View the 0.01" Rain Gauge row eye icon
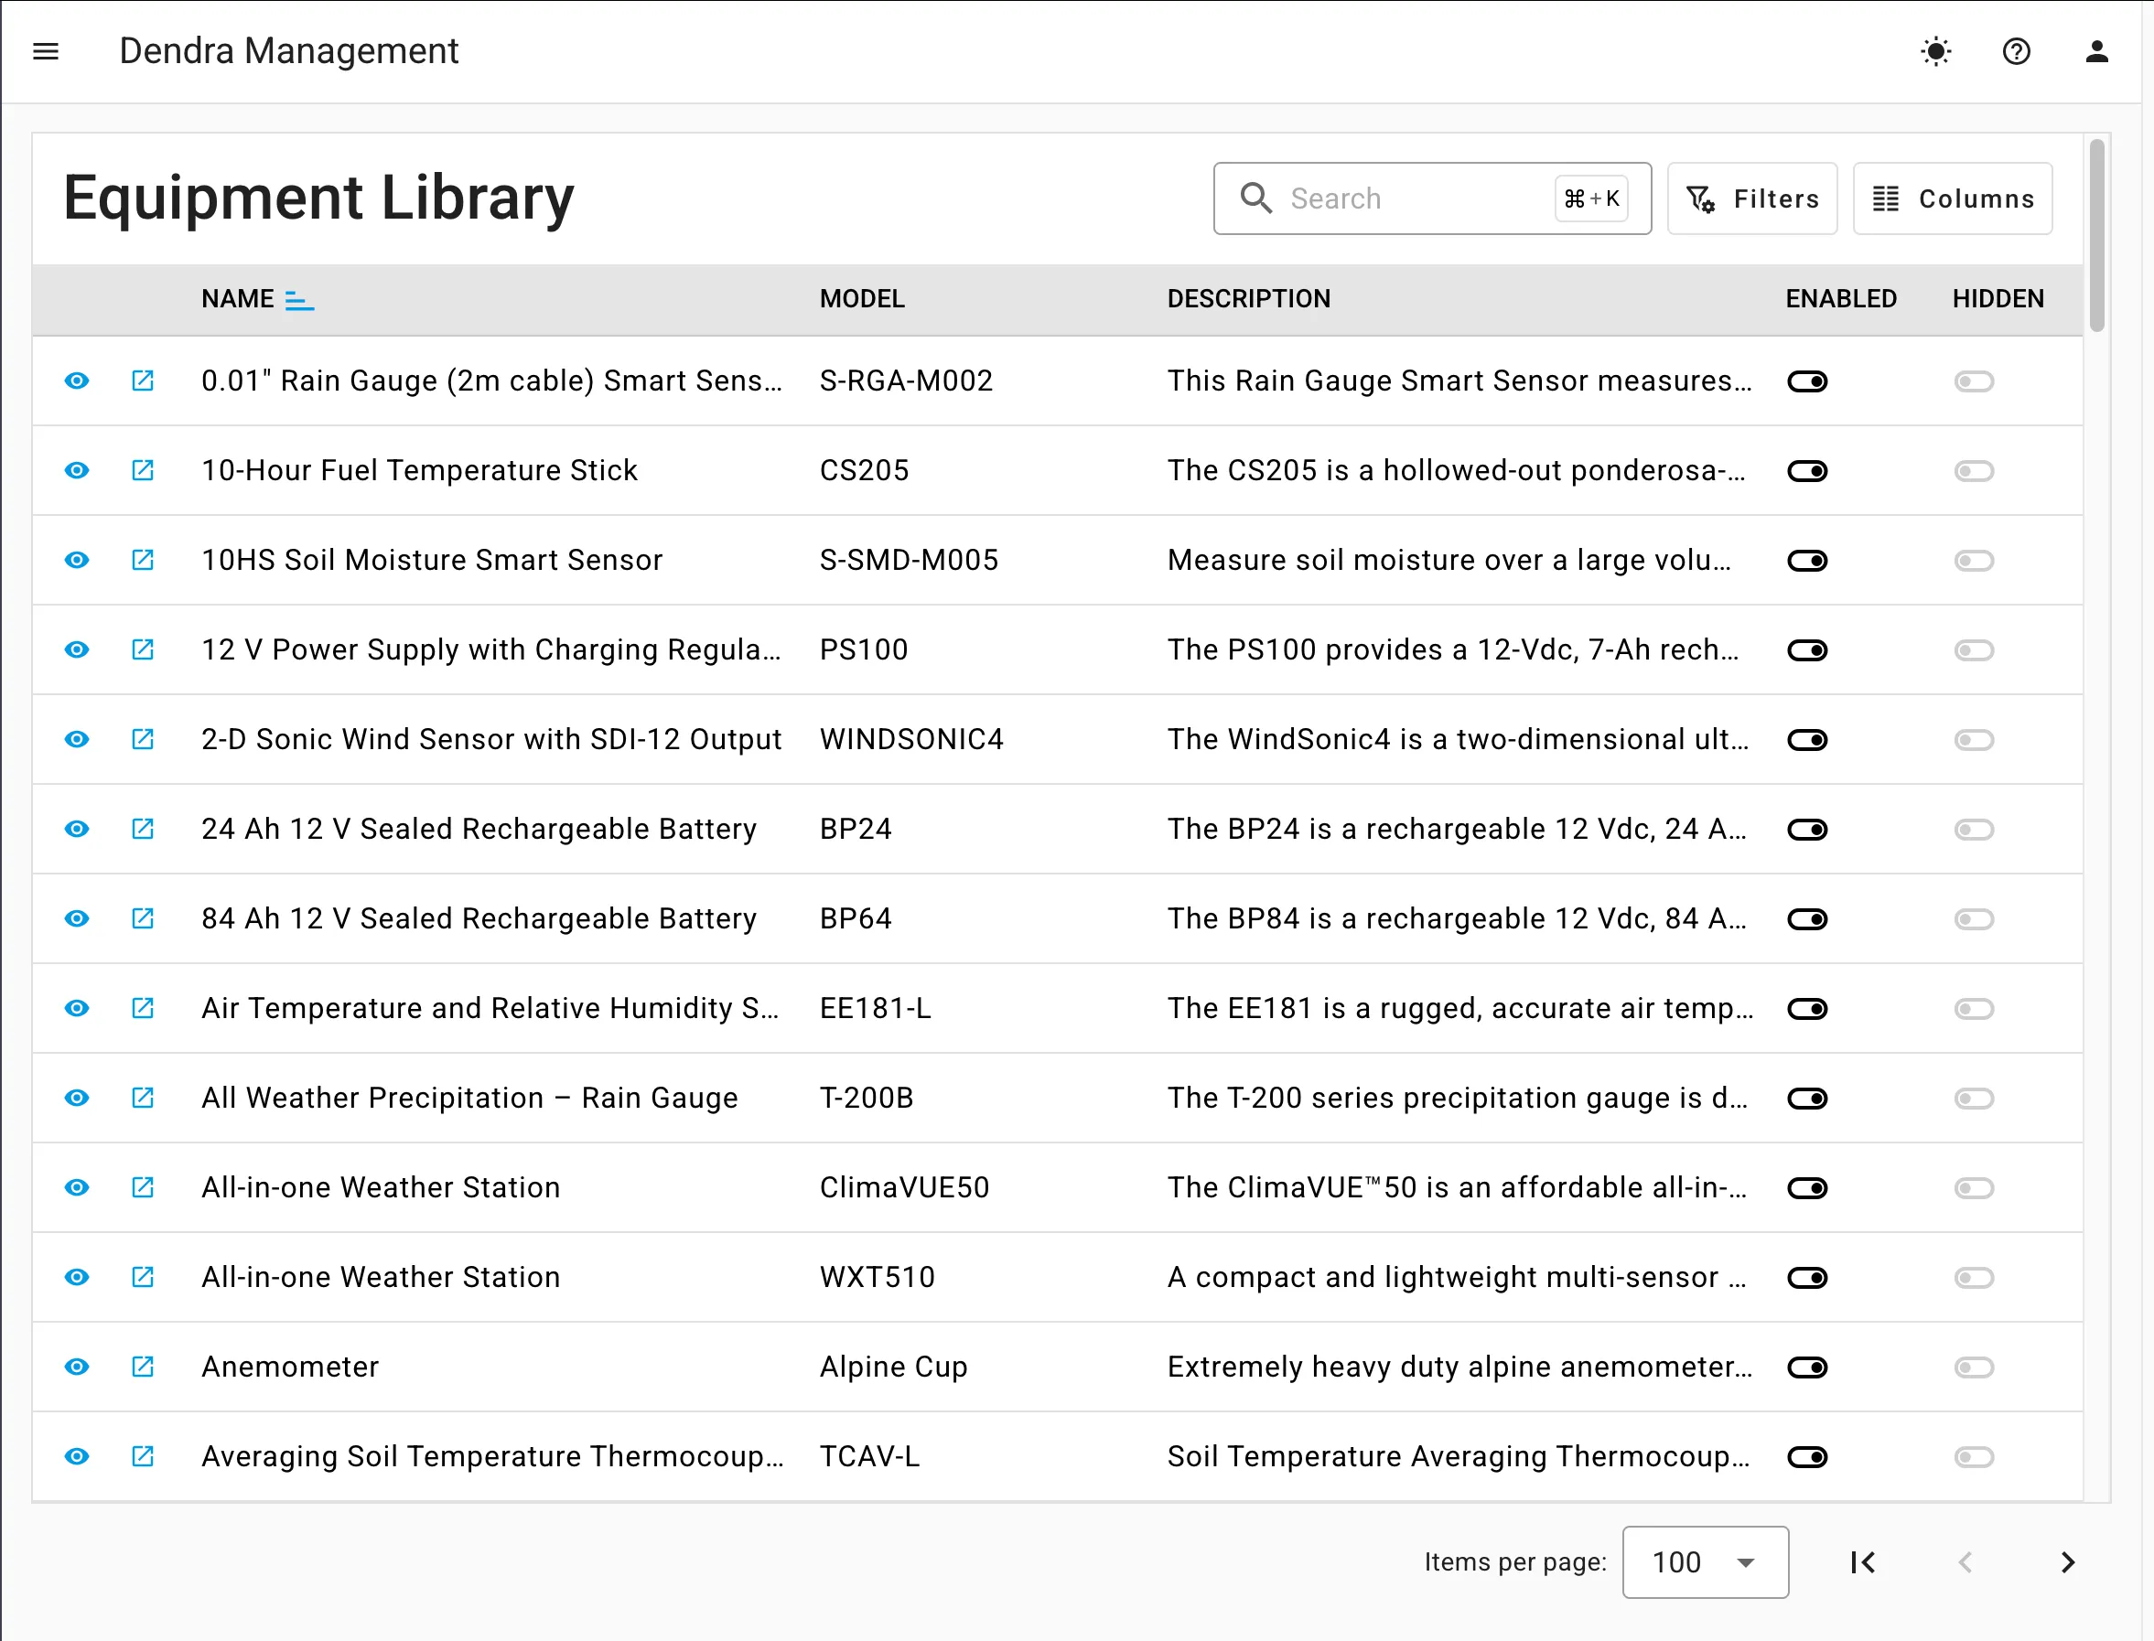Screen dimensions: 2154x1641 point(77,381)
